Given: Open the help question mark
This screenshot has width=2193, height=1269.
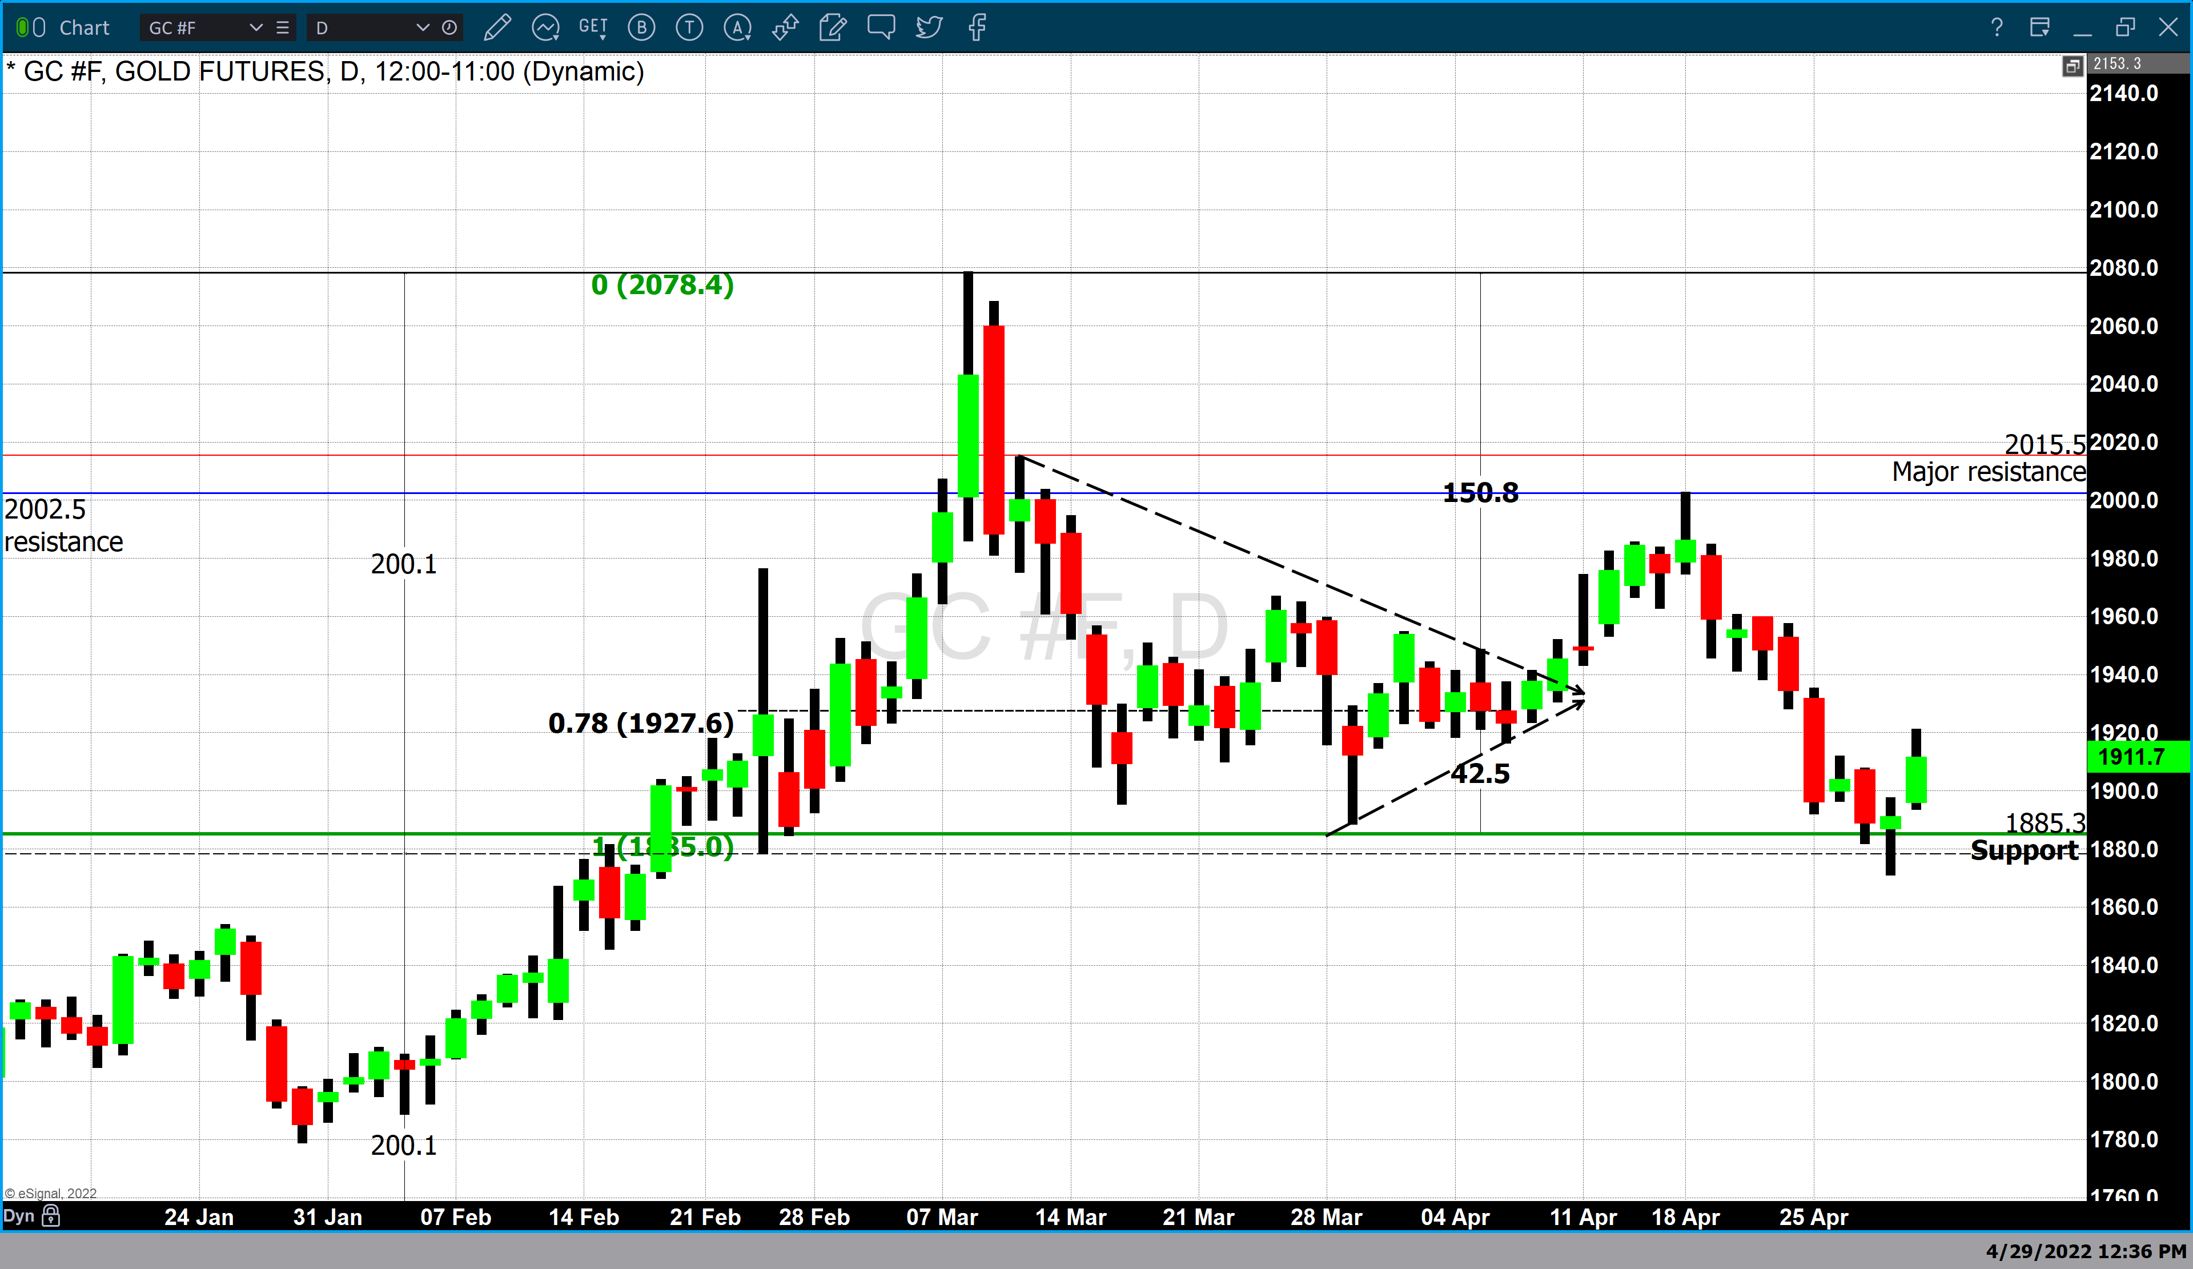Looking at the screenshot, I should pos(1997,28).
